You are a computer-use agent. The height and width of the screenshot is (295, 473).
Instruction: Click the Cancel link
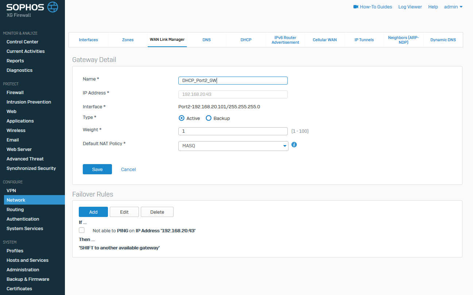pyautogui.click(x=128, y=169)
